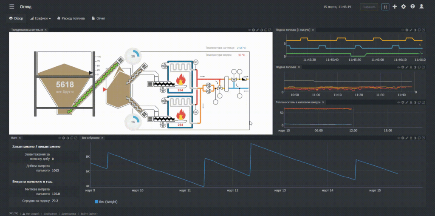Download data from Подача топлива panel
This screenshot has height=216, width=435.
pos(411,67)
